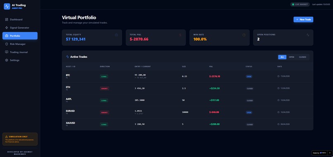Viewport: 333px width, 157px height.
Task: Click the ENTRY / CURRENT column header
Action: [x=143, y=66]
